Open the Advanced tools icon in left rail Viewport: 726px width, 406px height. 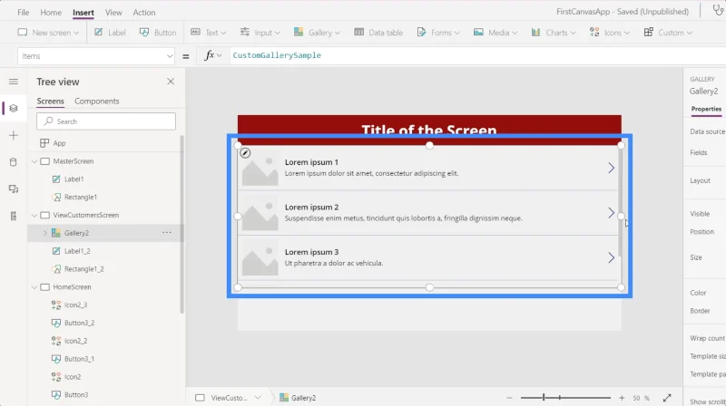(14, 216)
